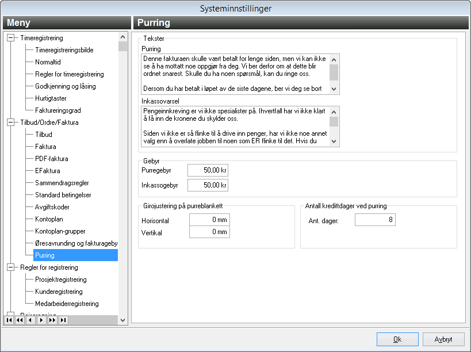Image resolution: width=471 pixels, height=352 pixels.
Task: Open Timeregistreringsbilde settings
Action: point(64,50)
